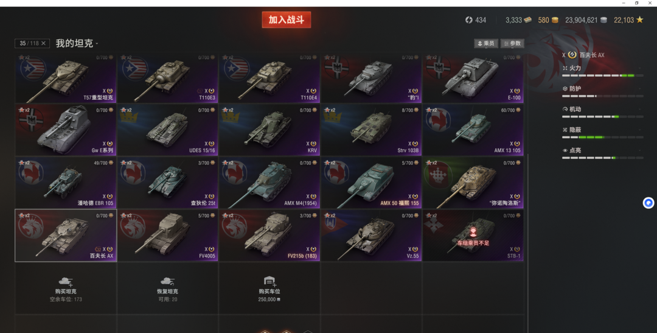The height and width of the screenshot is (333, 657).
Task: Open the 恢复坦克 restore tank slot
Action: (168, 289)
